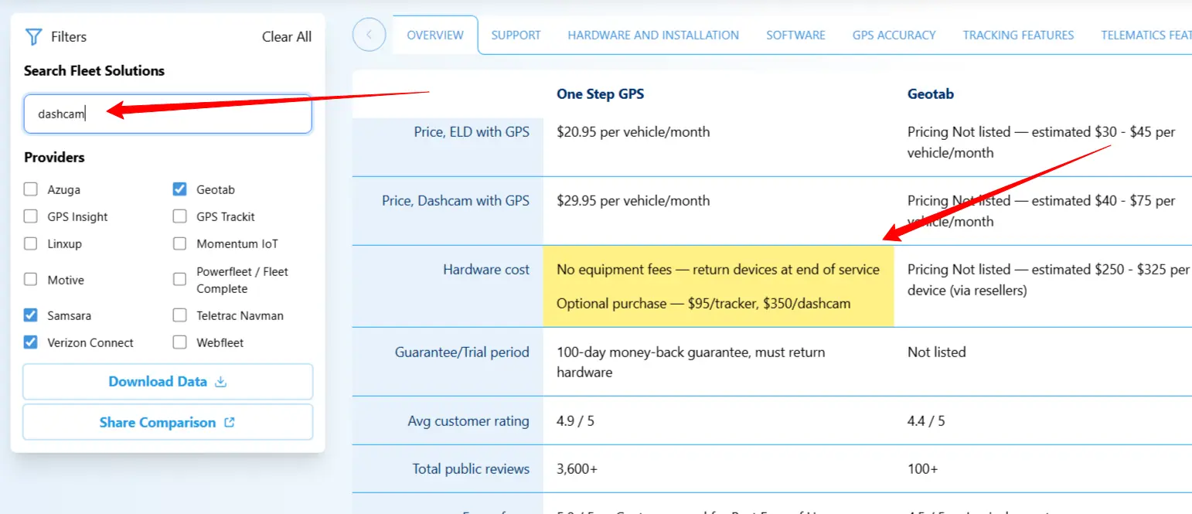Check the Motive provider checkbox
Viewport: 1192px width, 514px height.
(31, 280)
